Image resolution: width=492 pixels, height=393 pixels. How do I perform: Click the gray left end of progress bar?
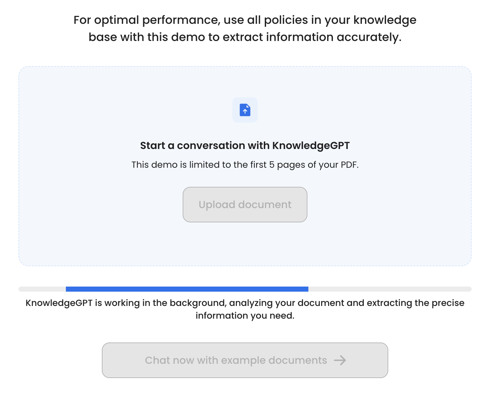[x=42, y=289]
